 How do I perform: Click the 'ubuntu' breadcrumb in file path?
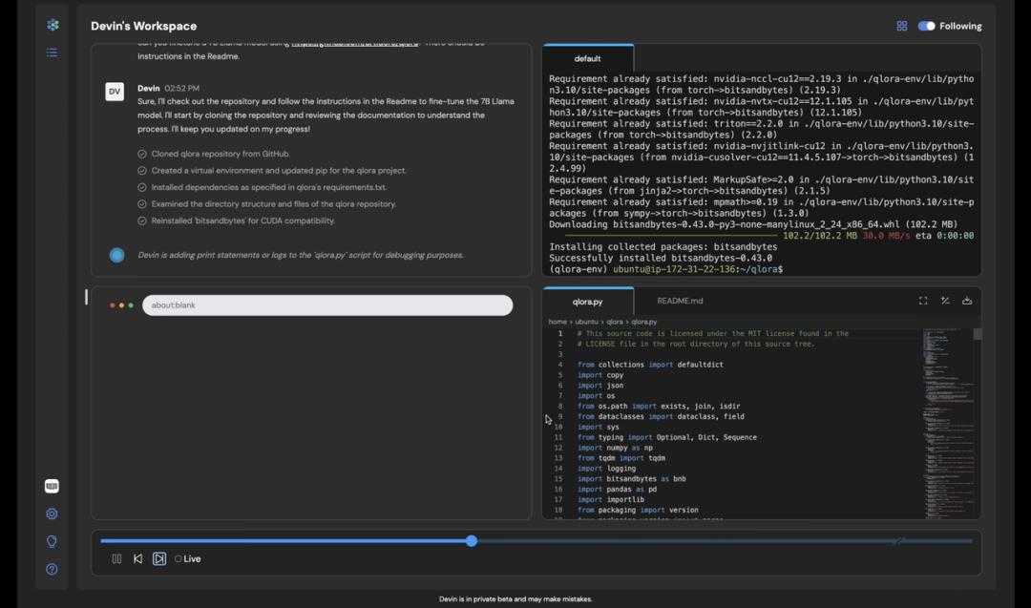click(x=587, y=322)
